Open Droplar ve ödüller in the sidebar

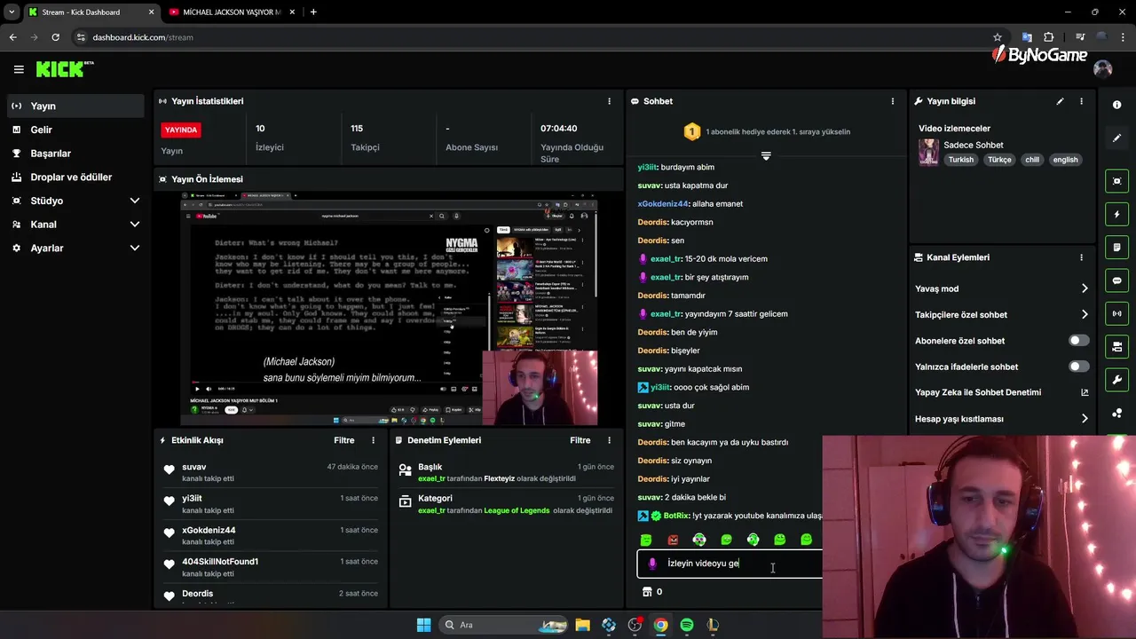(x=74, y=177)
